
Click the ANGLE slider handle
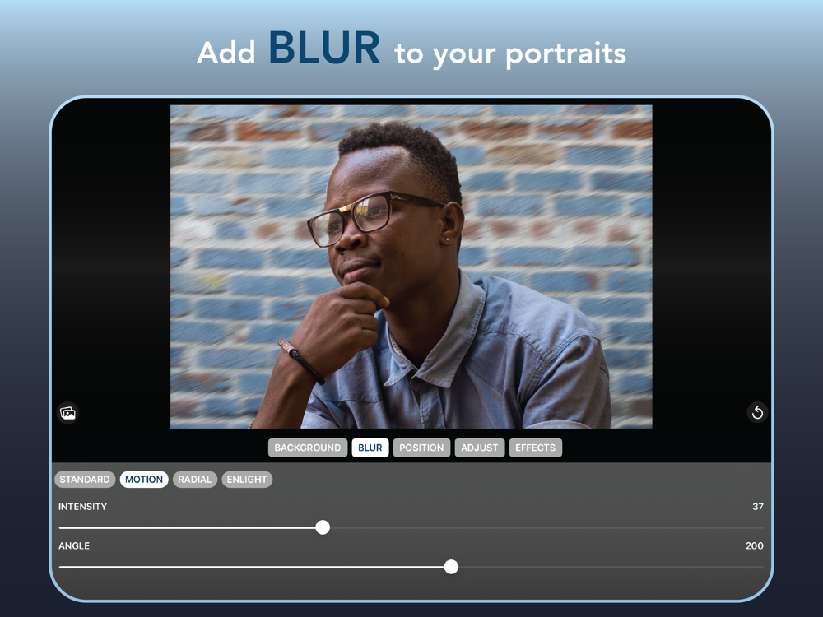451,567
